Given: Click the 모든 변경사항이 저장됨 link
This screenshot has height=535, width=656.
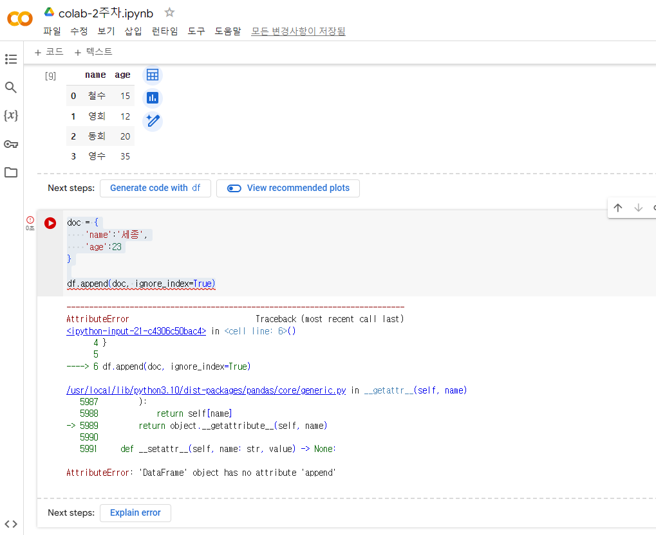Looking at the screenshot, I should (x=298, y=31).
